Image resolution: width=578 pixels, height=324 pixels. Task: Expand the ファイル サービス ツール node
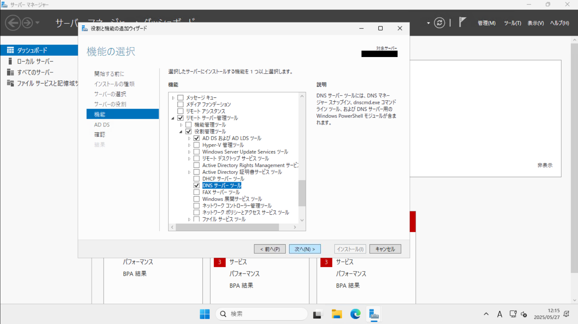[189, 219]
